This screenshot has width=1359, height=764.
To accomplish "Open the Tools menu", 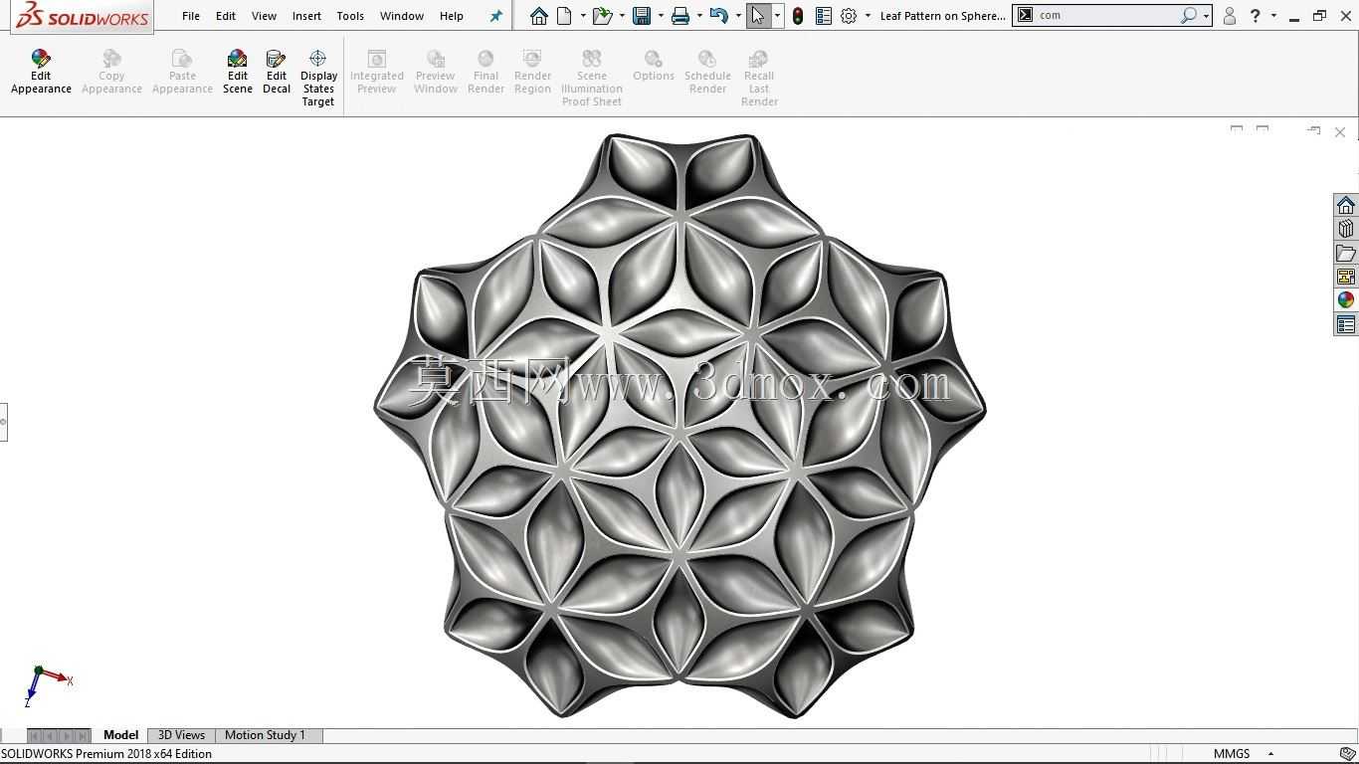I will pos(350,16).
